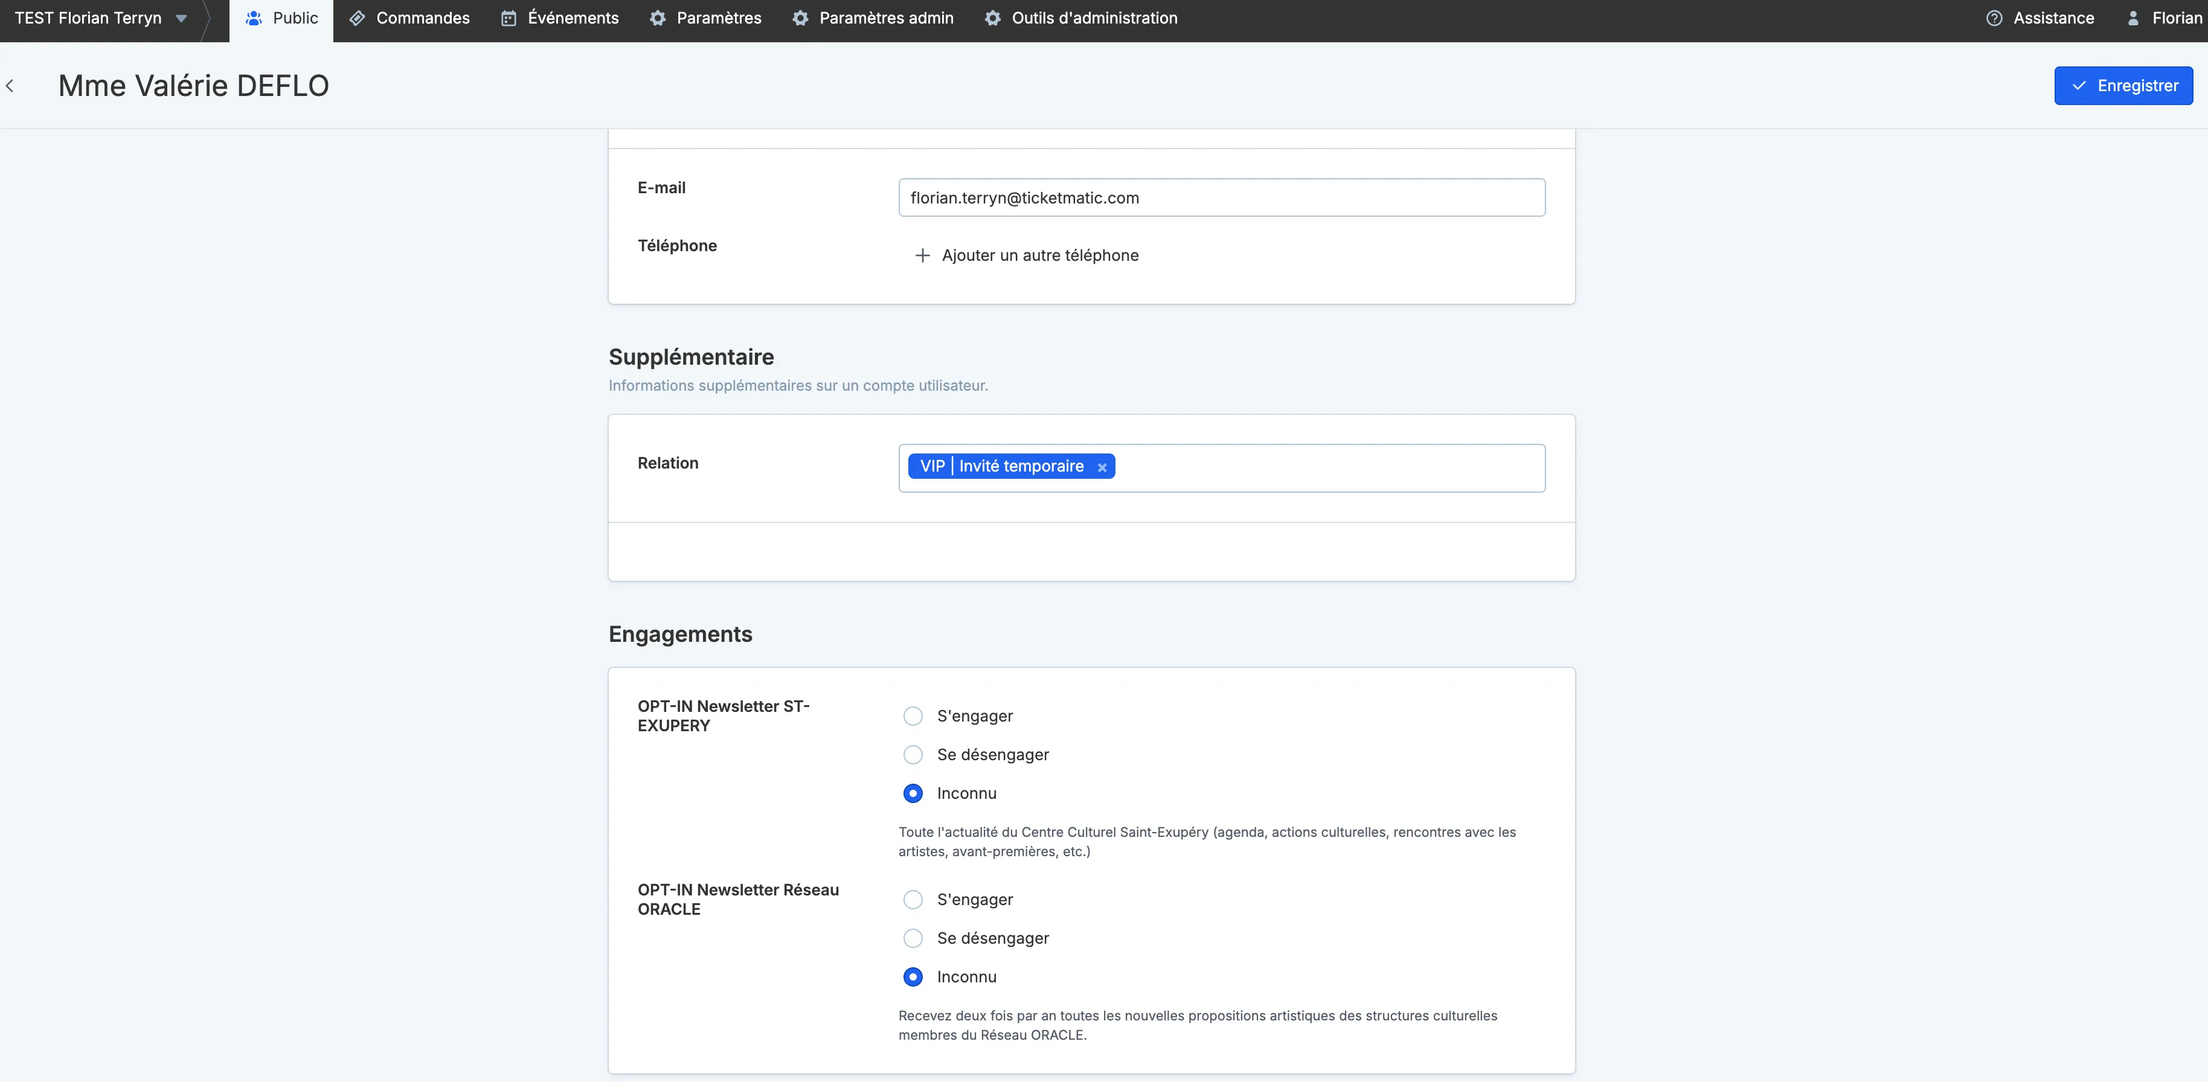Select Inconnu for Newsletter ST-EXUPERY
The height and width of the screenshot is (1082, 2208).
913,793
